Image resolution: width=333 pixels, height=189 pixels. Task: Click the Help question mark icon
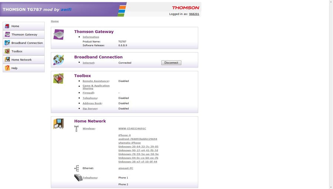7,68
